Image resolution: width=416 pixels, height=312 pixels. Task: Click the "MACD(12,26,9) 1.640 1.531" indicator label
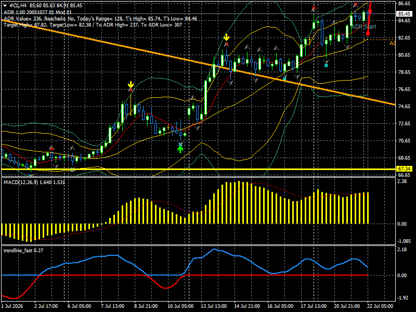(x=34, y=183)
